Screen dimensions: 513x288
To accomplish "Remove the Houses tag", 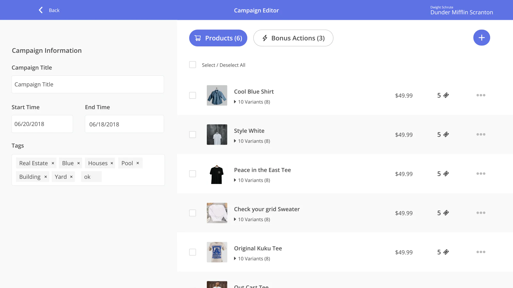I will tap(112, 163).
